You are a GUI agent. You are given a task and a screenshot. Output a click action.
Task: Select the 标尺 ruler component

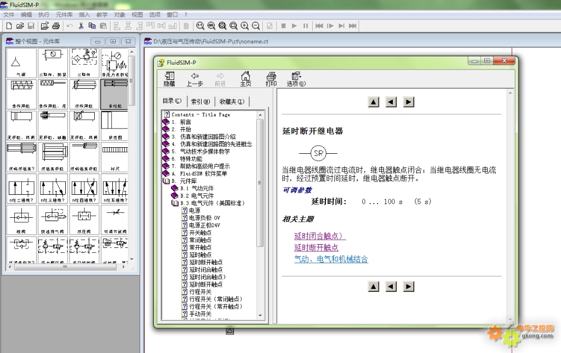(x=115, y=157)
